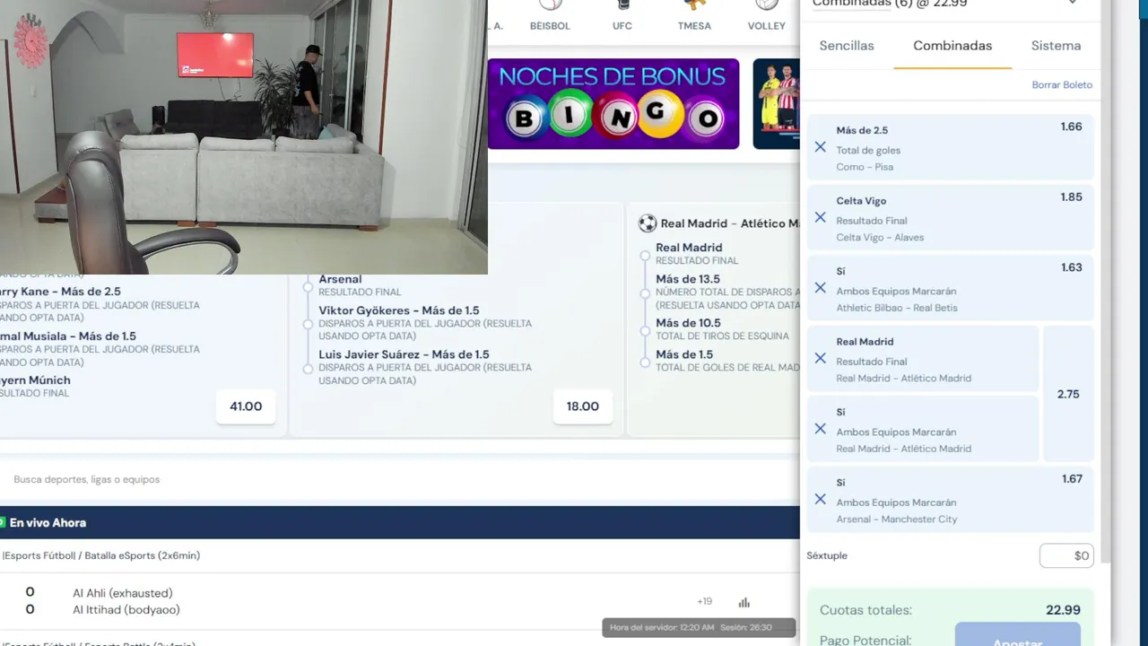Switch to the Combinadas tab
This screenshot has height=646, width=1148.
click(x=952, y=46)
